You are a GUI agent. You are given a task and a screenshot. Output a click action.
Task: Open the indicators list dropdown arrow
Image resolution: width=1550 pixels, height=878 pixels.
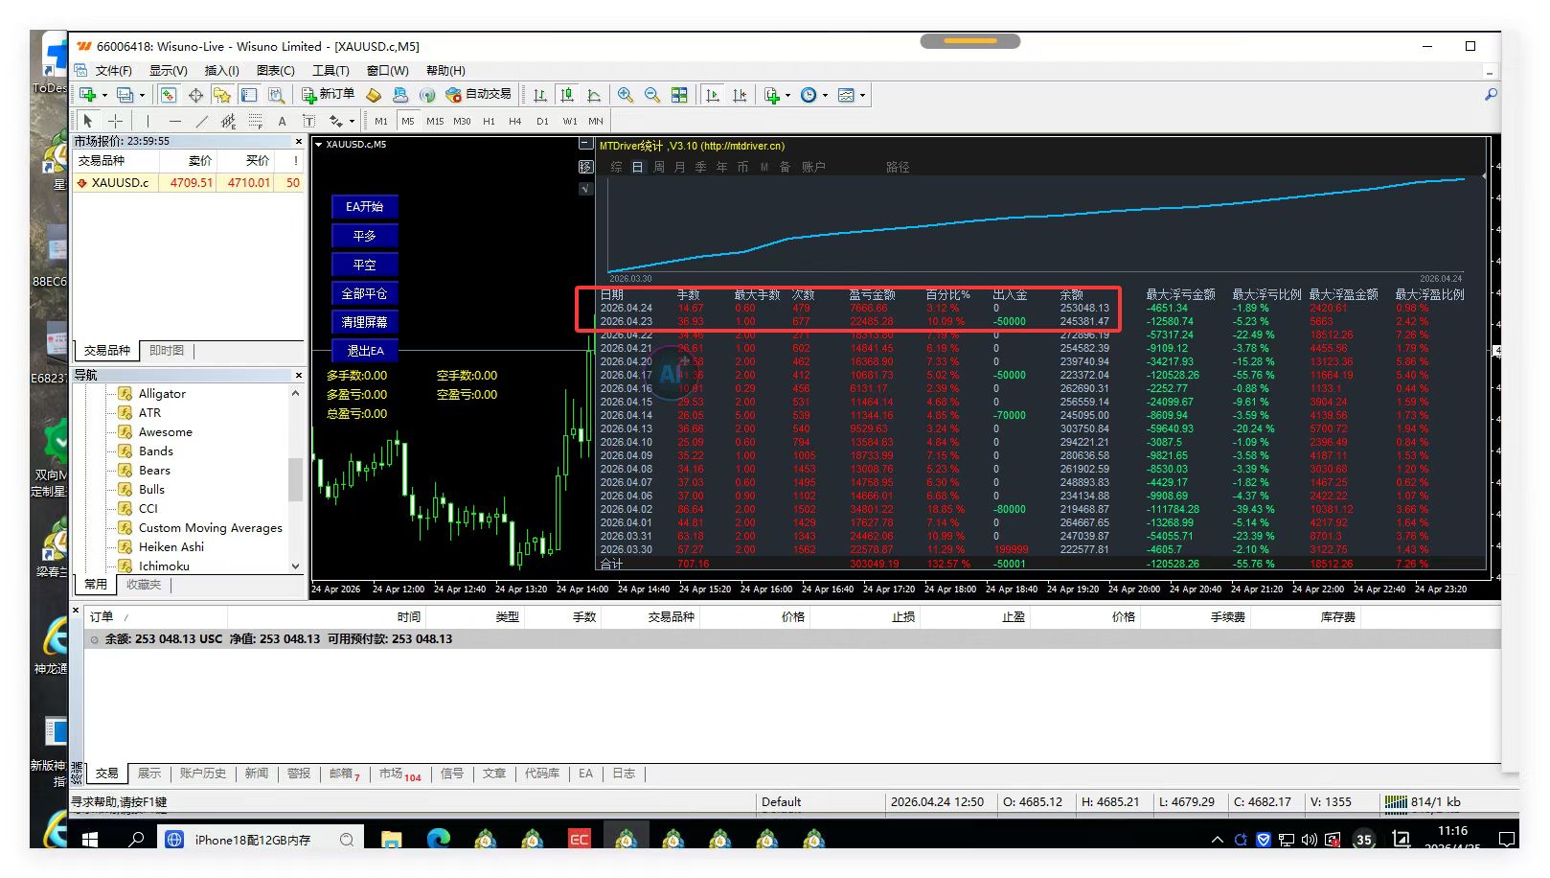click(x=787, y=96)
